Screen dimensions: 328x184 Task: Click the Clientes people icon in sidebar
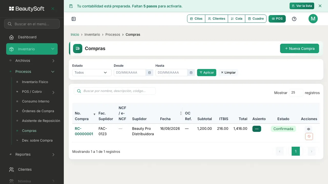tap(12, 169)
